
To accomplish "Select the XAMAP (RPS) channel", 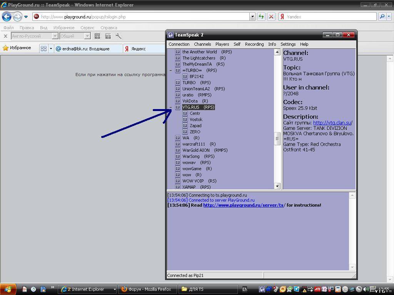I will point(197,187).
